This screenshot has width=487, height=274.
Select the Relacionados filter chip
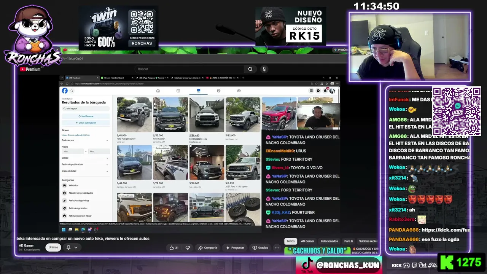coord(329,241)
